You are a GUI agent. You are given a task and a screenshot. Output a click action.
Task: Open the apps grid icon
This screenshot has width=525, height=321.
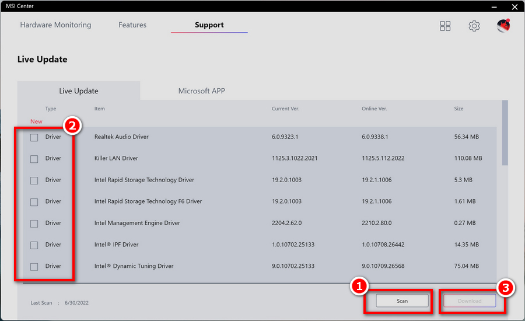point(445,26)
